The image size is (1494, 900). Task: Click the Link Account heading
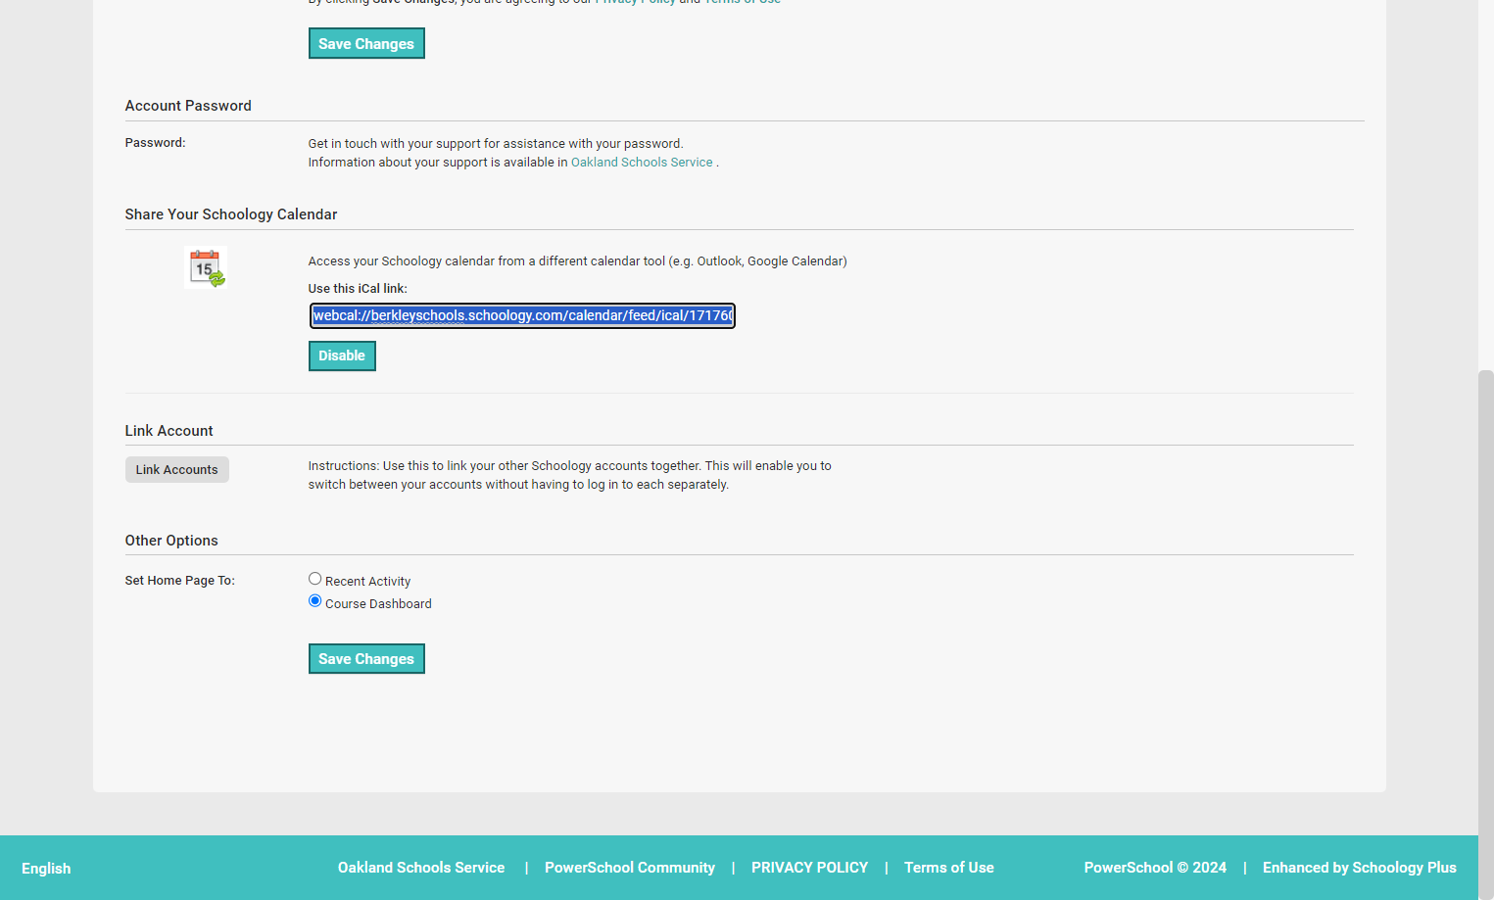169,431
